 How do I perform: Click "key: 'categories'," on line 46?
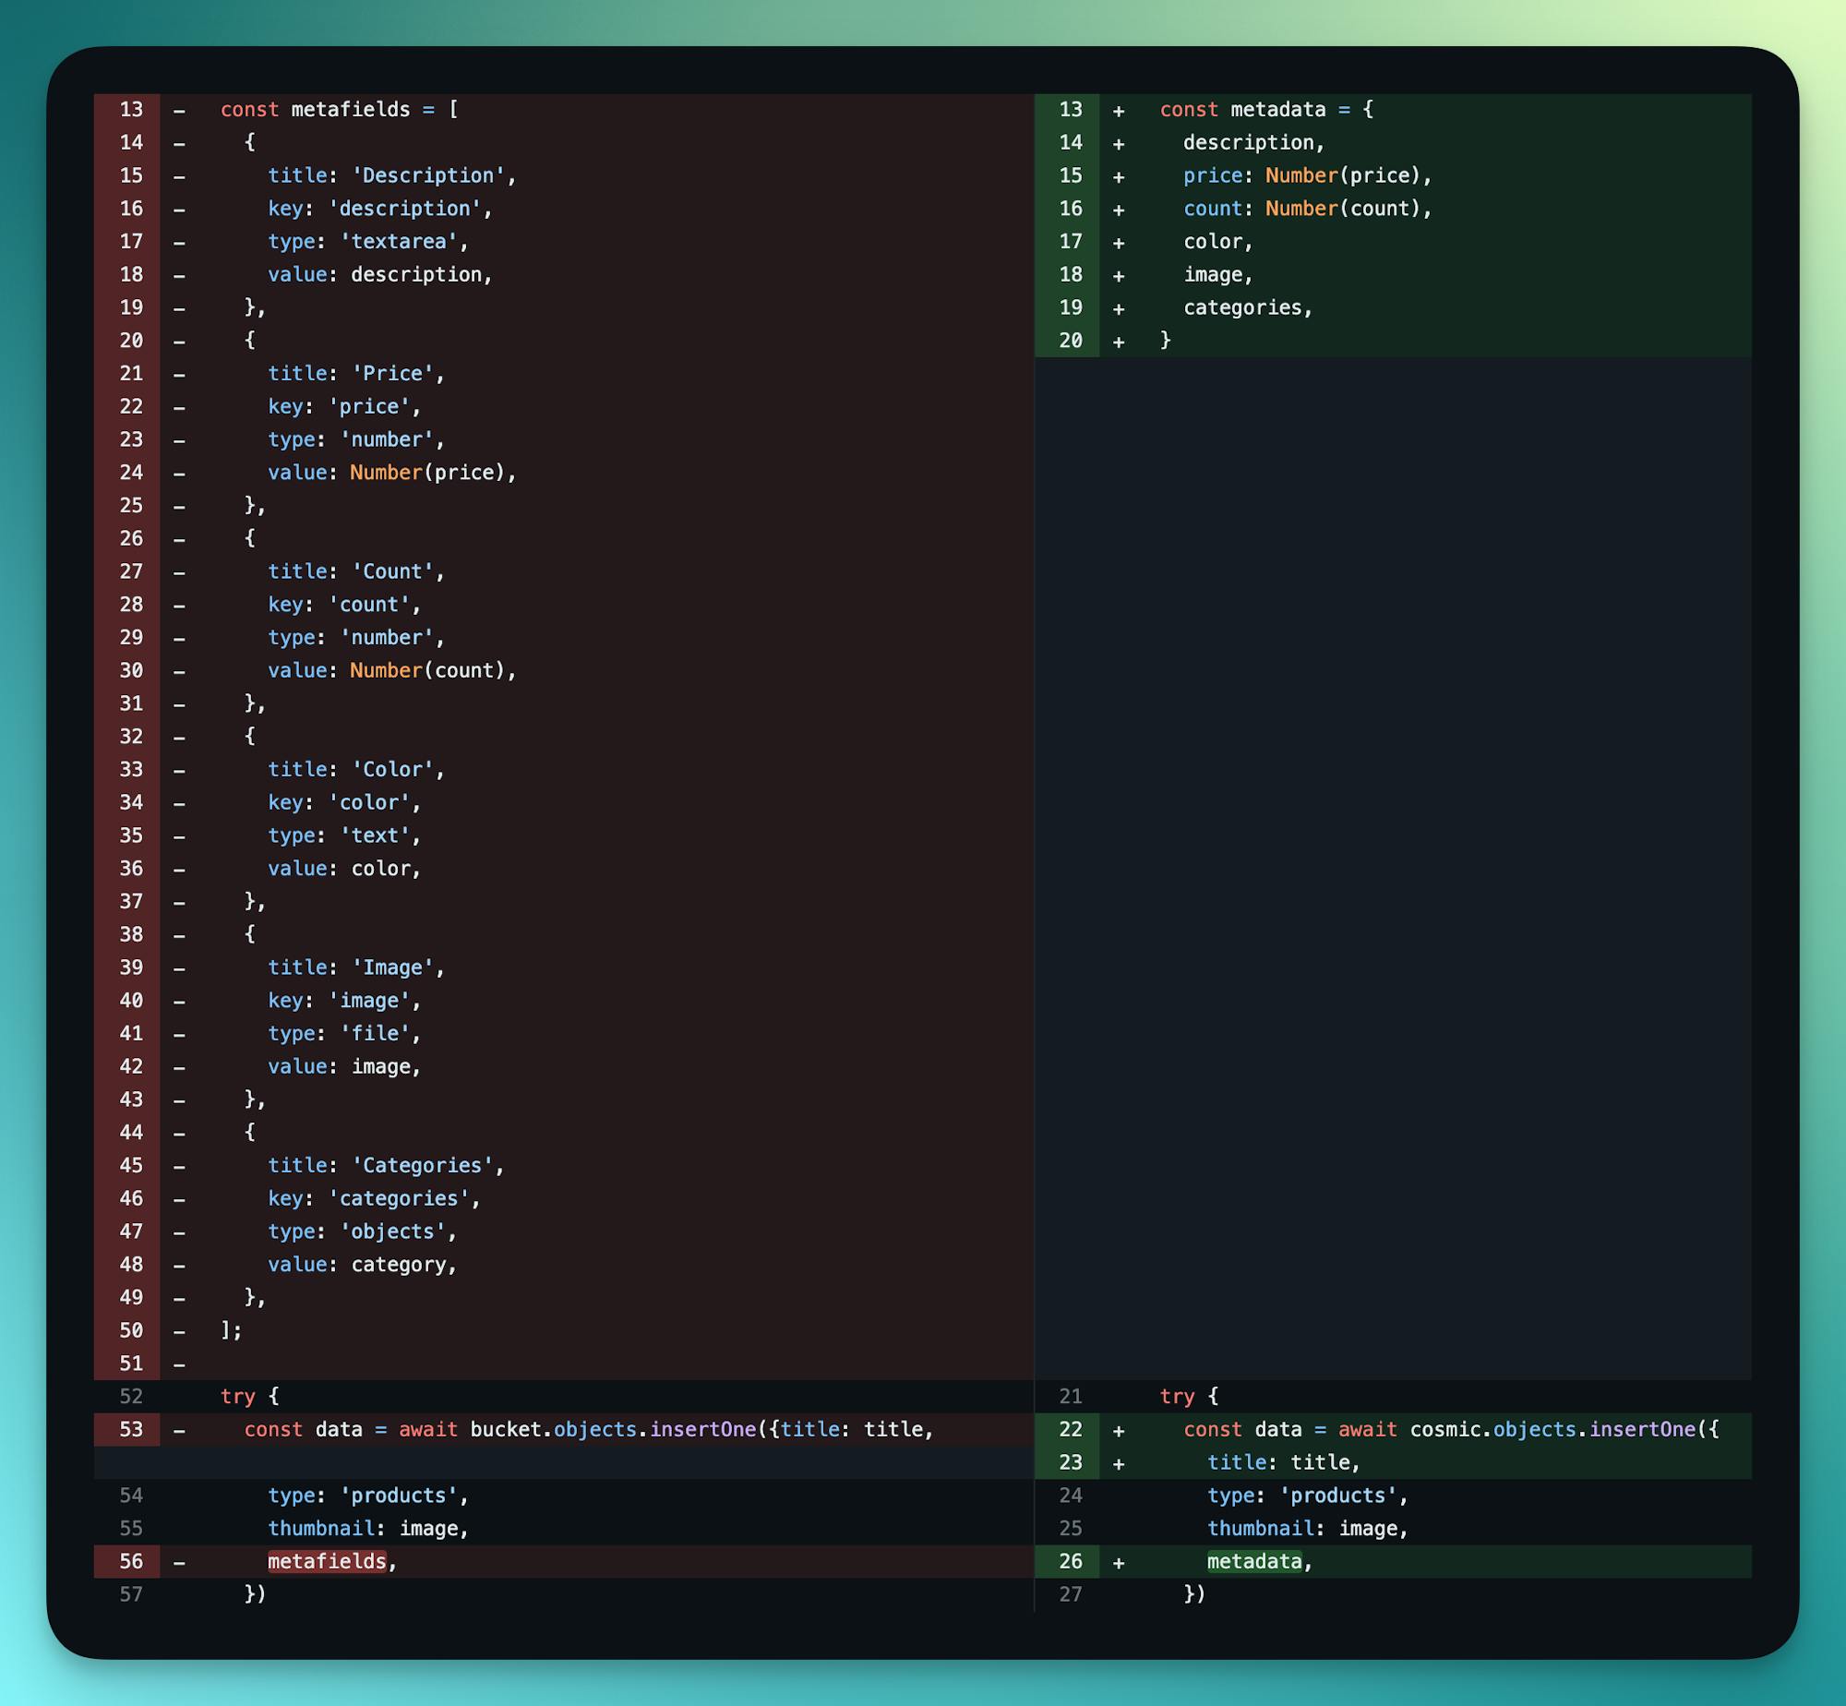375,1198
